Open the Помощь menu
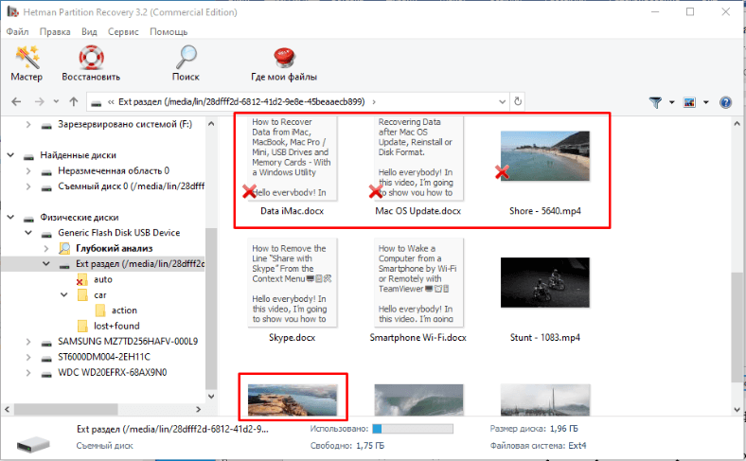The width and height of the screenshot is (746, 461). (x=169, y=32)
